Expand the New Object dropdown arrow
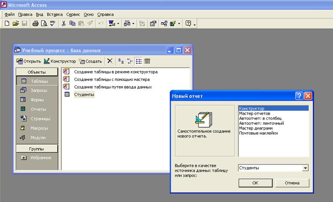This screenshot has height=202, width=333. [x=179, y=24]
